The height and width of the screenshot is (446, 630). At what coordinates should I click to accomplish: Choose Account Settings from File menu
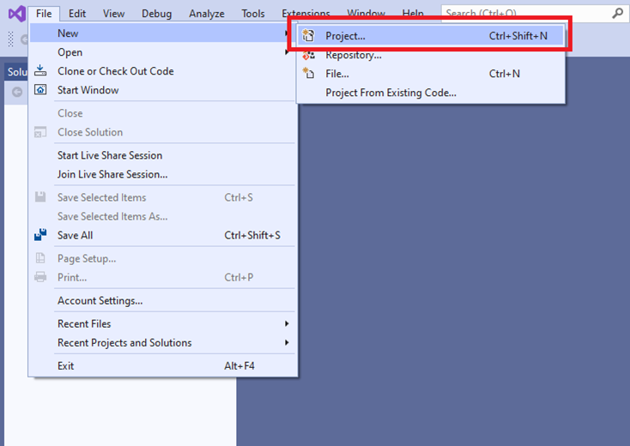(x=100, y=301)
